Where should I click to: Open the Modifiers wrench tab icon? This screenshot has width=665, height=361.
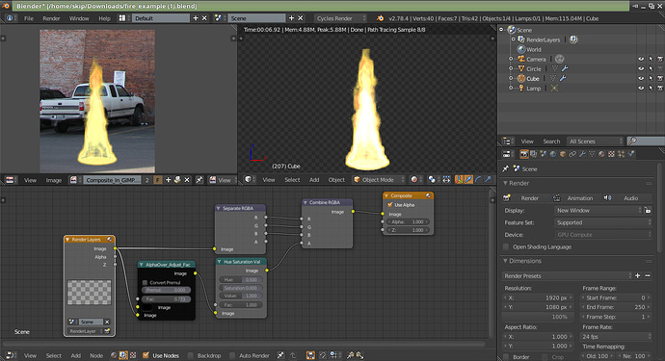click(x=582, y=154)
